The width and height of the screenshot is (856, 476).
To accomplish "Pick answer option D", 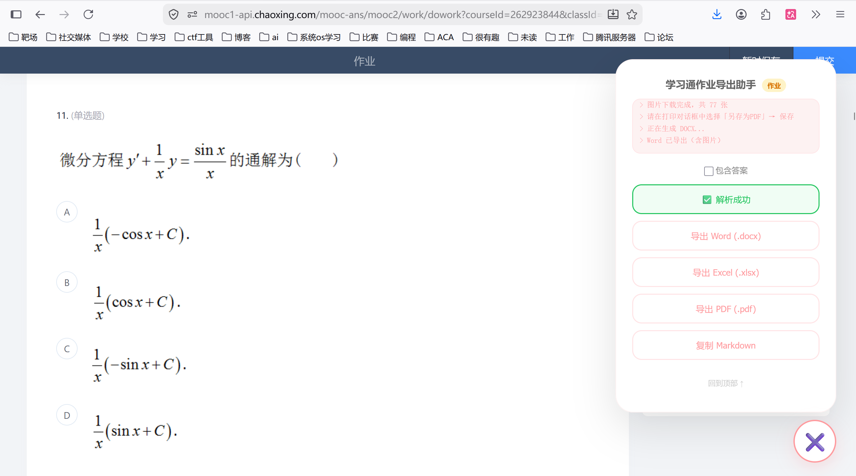I will tap(67, 415).
